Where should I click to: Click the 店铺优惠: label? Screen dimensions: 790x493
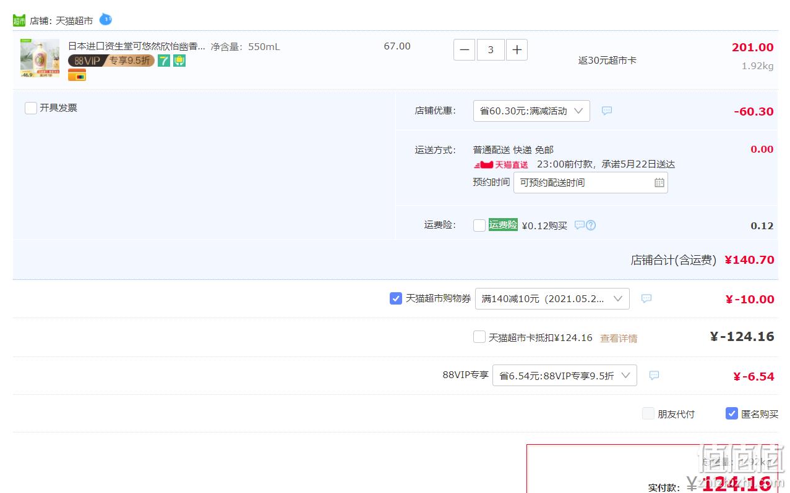(435, 111)
